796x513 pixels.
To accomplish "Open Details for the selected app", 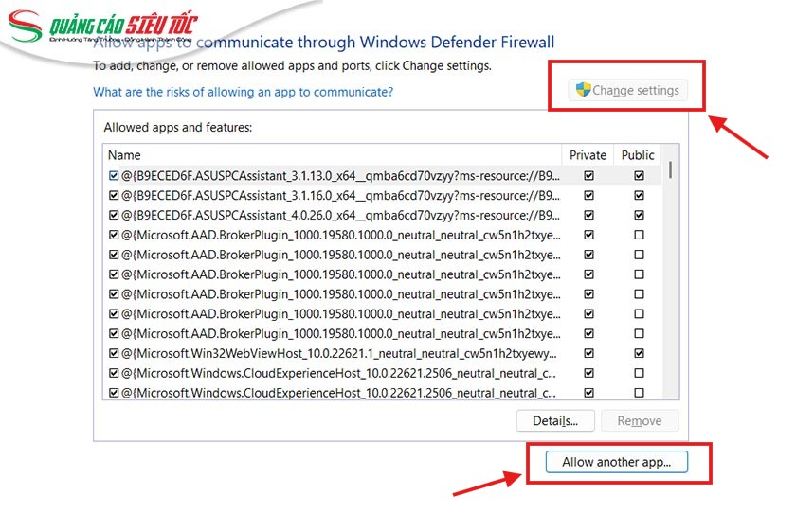I will (x=554, y=421).
